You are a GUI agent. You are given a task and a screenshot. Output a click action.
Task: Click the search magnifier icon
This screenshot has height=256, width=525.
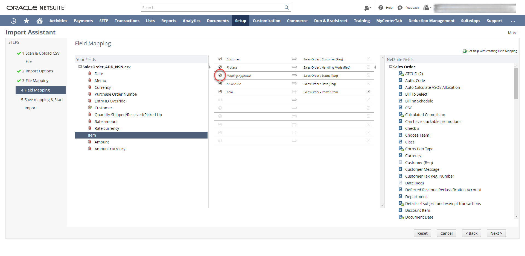coord(287,8)
